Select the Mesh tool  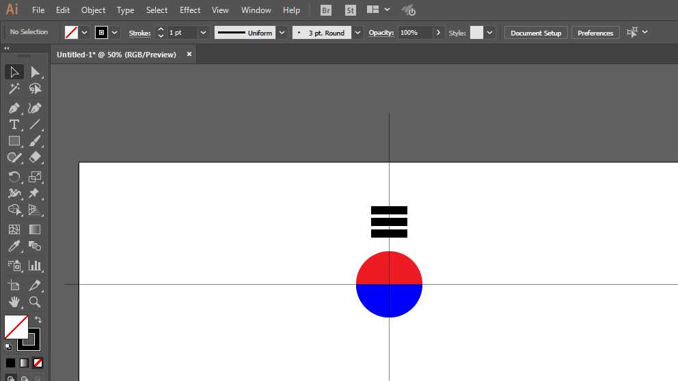tap(14, 229)
